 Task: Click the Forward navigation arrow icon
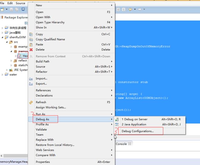click(140, 9)
